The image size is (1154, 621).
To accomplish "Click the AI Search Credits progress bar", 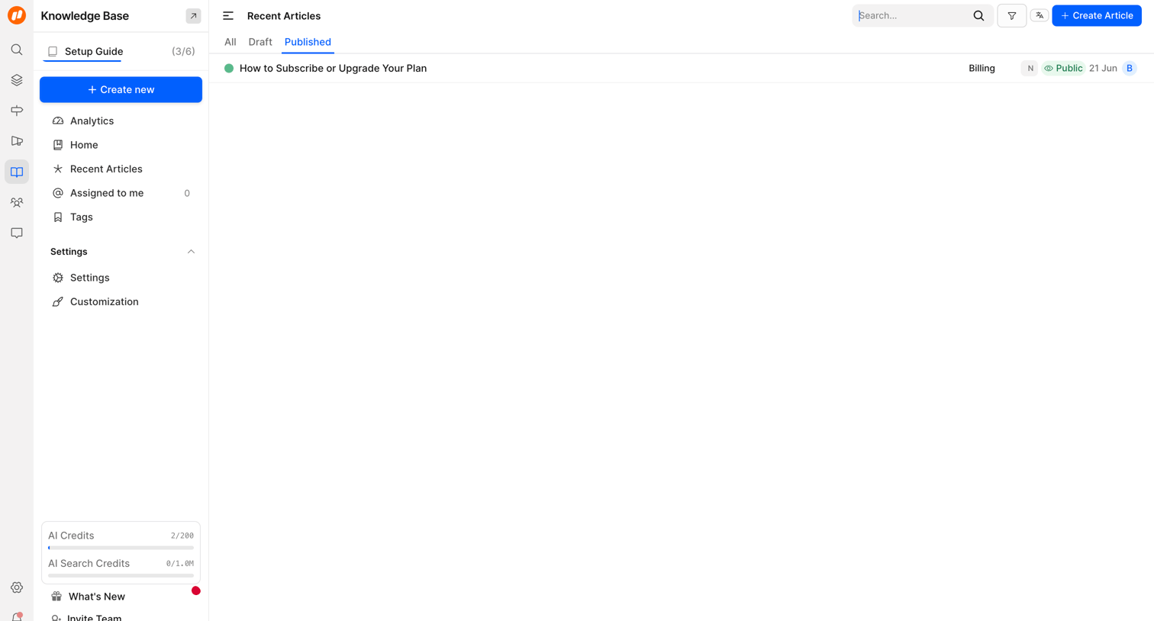I will 121,575.
